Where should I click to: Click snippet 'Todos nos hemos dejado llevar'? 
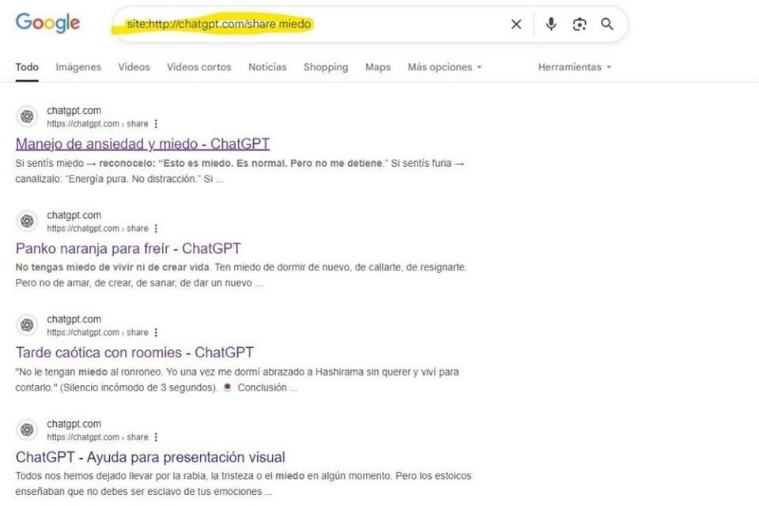243,484
